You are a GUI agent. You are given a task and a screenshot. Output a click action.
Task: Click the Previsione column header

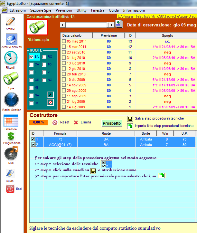[x=109, y=35]
